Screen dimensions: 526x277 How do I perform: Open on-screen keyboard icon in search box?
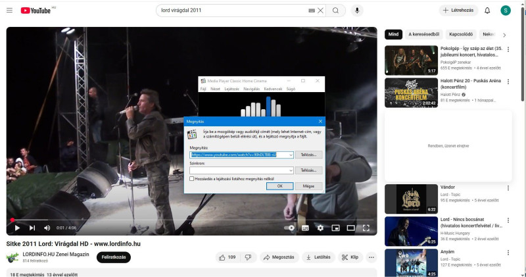311,11
